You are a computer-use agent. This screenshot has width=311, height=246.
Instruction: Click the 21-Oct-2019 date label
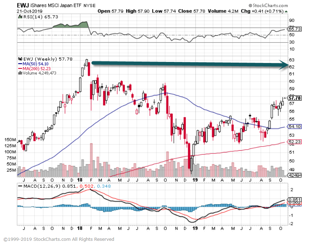[x=29, y=11]
